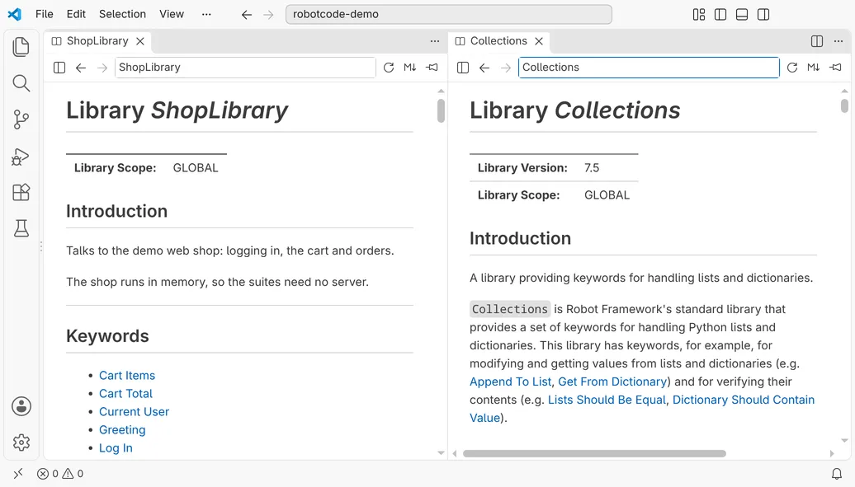
Task: Focus the ShopLibrary address field
Action: pyautogui.click(x=245, y=68)
